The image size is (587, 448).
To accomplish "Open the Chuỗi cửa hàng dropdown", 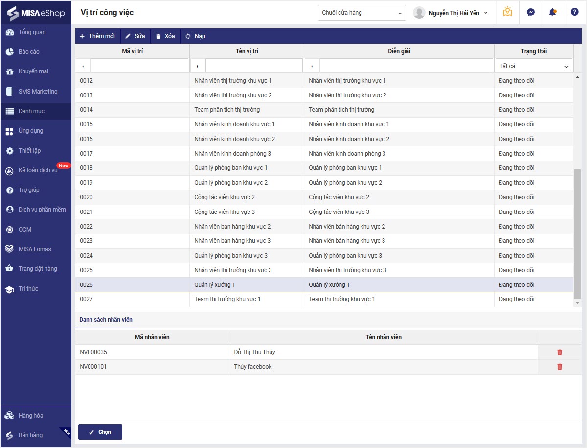I will 361,13.
